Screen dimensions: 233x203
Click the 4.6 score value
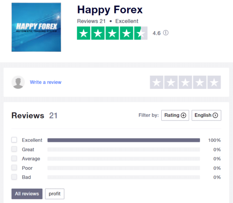157,33
